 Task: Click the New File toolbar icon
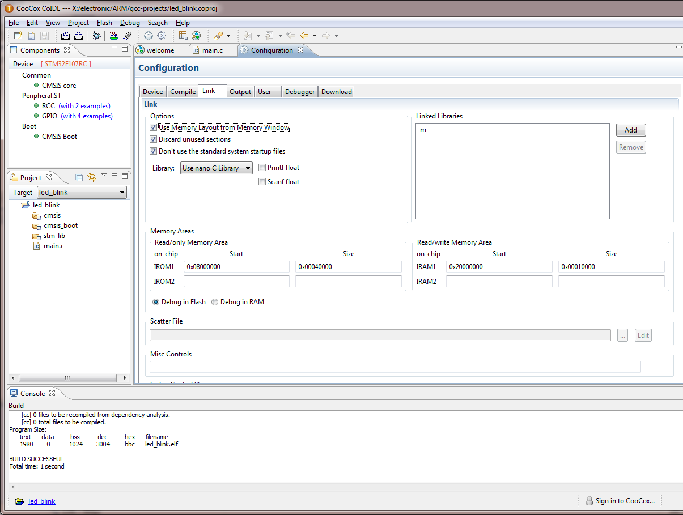(x=31, y=36)
